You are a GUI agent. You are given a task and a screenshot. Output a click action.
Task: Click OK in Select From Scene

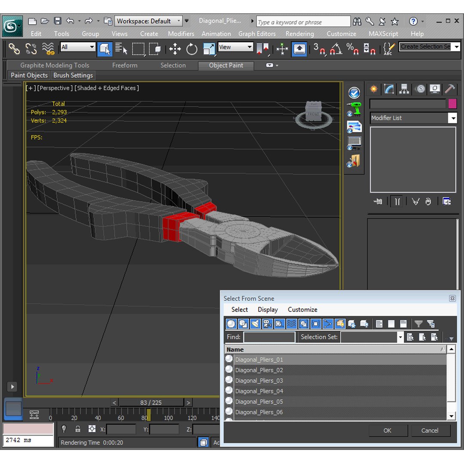click(x=388, y=430)
